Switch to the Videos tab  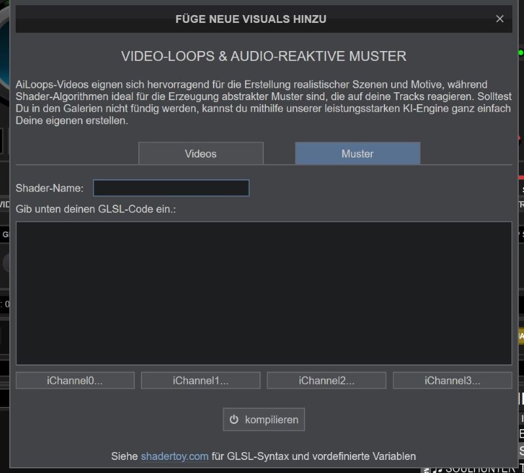[x=200, y=154]
